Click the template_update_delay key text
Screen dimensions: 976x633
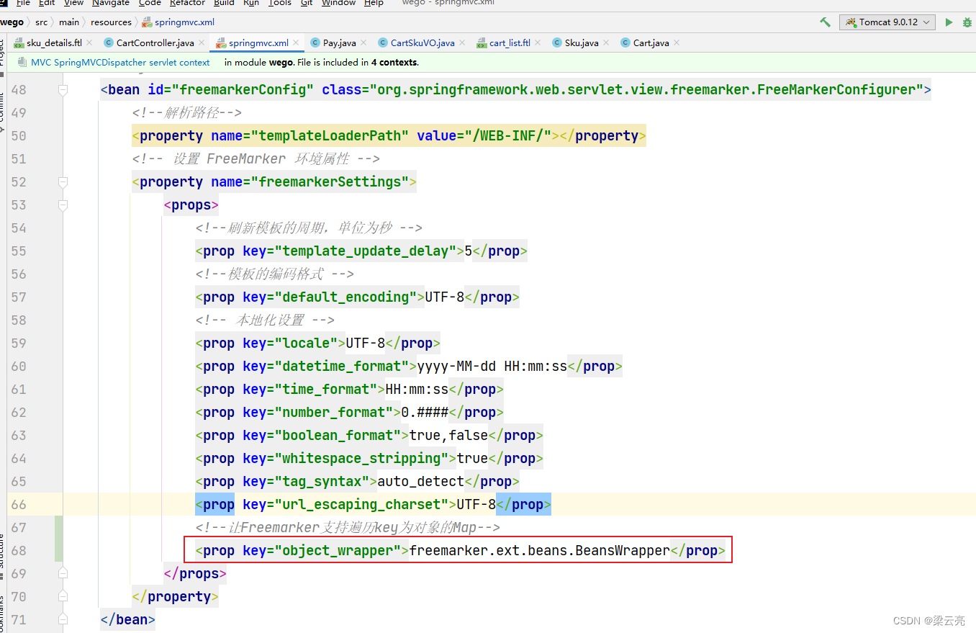[366, 251]
